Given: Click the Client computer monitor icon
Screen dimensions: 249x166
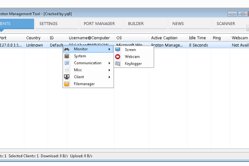Looking at the screenshot, I should (67, 77).
